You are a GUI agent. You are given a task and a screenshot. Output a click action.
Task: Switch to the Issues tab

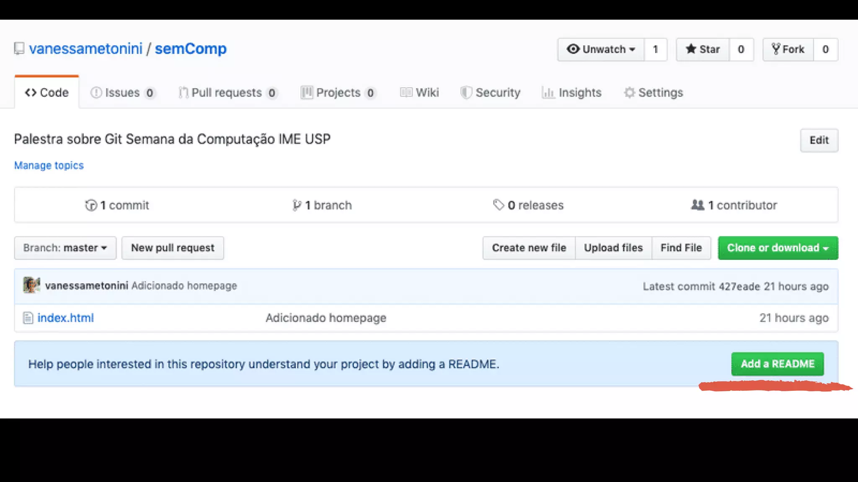point(122,92)
